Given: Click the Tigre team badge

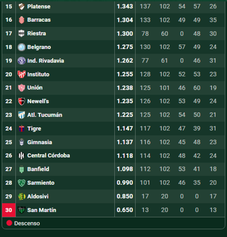Looking at the screenshot, I should 22,128.
